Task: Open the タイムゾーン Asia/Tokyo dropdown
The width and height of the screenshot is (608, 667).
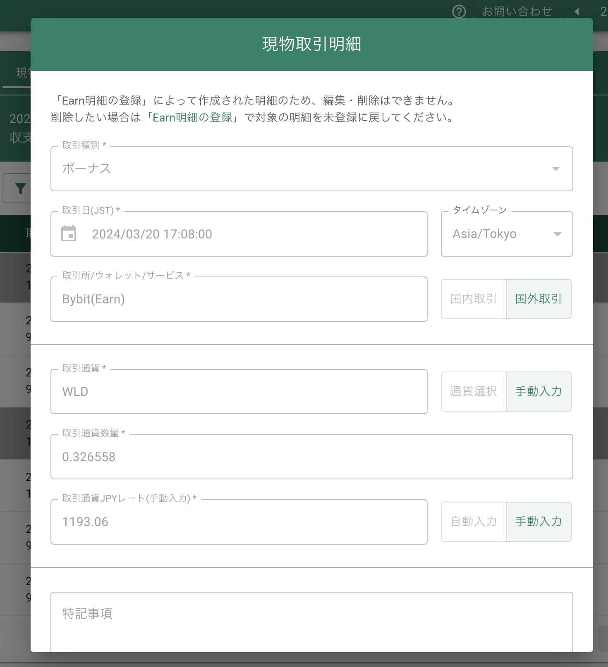Action: click(x=507, y=234)
